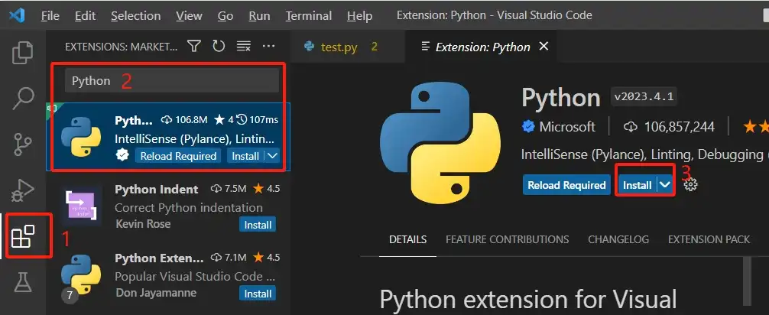Clear extensions search results

pos(244,46)
